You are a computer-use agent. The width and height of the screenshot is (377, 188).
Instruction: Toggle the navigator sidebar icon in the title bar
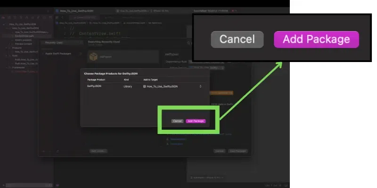coord(48,11)
